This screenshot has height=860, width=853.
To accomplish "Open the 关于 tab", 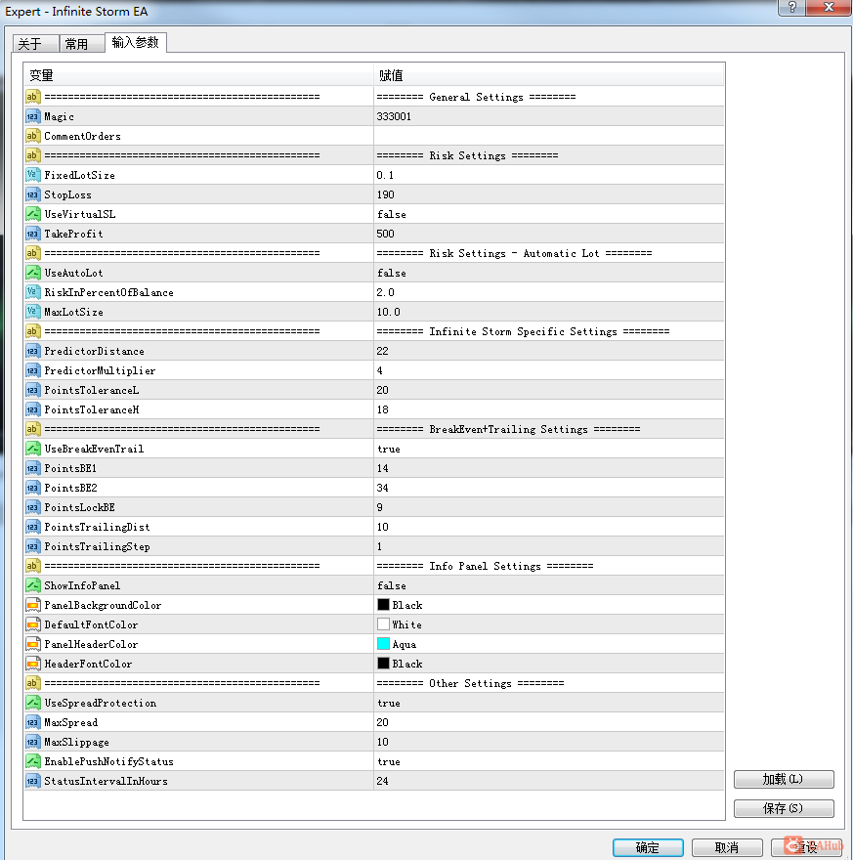I will click(35, 43).
